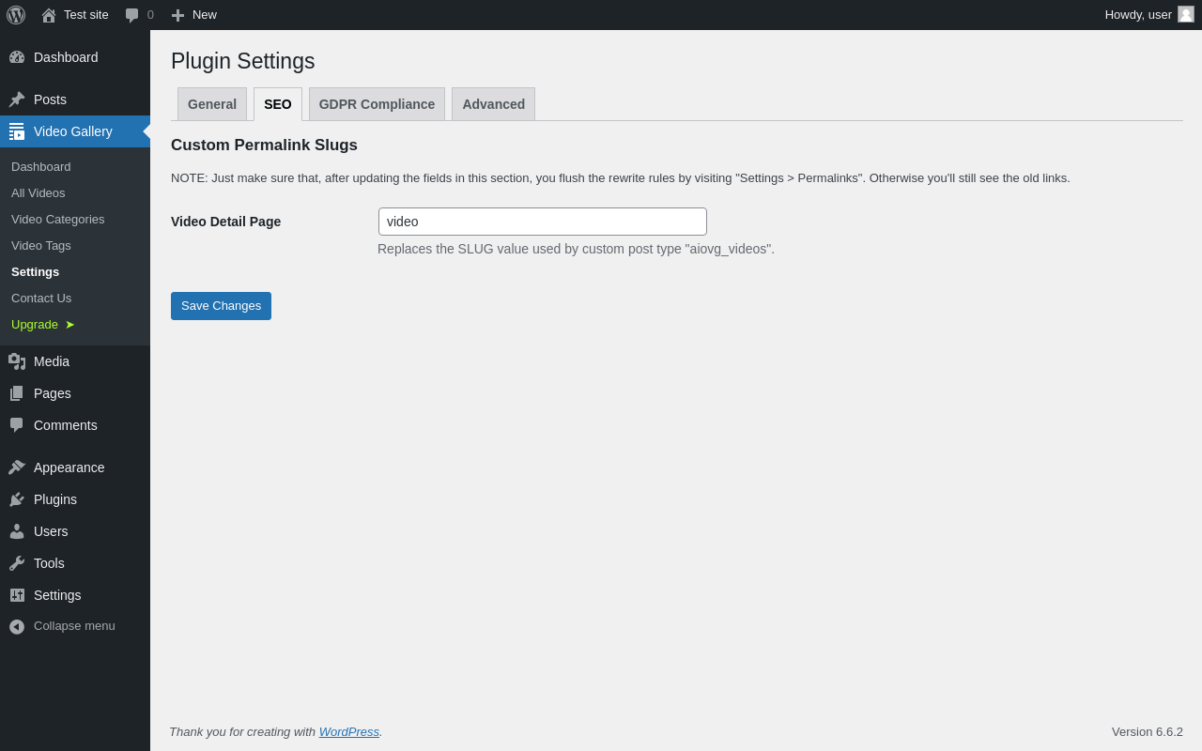Click the Posts pin icon in sidebar
The width and height of the screenshot is (1202, 751).
coord(17,100)
